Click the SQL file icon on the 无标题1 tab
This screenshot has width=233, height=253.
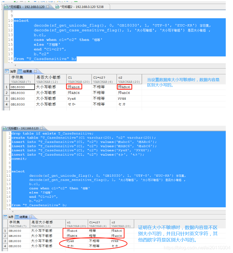coord(6,7)
